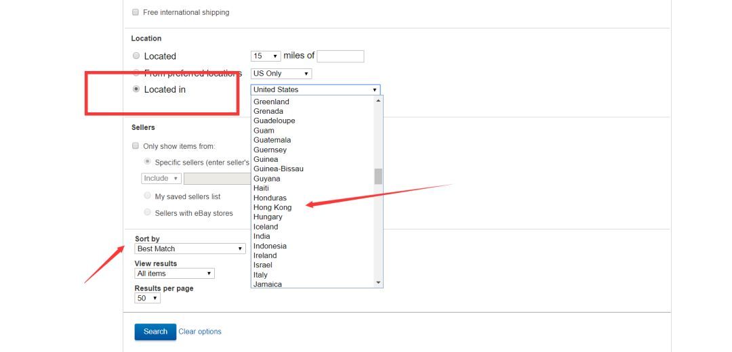Screen dimensions: 732x352
Task: Select Iceland from country list
Action: coord(266,227)
